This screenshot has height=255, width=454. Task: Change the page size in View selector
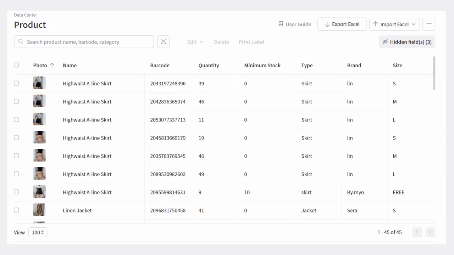pyautogui.click(x=38, y=232)
